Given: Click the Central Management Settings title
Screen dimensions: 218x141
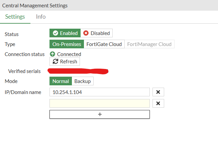Looking at the screenshot, I should click(35, 5).
